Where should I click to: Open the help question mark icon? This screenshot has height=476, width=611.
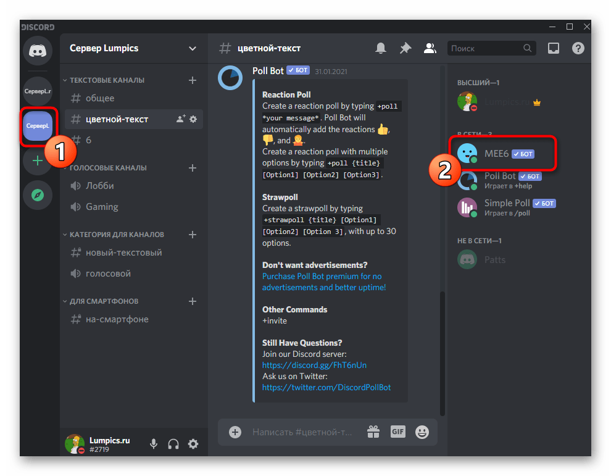[x=578, y=48]
